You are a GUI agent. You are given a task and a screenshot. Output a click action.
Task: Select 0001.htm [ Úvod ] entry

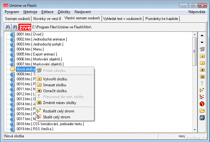pos(30,34)
